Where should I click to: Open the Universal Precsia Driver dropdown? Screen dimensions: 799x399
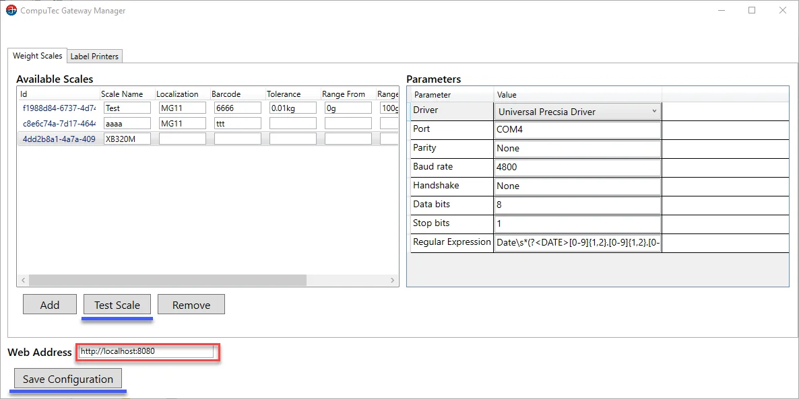pos(578,112)
